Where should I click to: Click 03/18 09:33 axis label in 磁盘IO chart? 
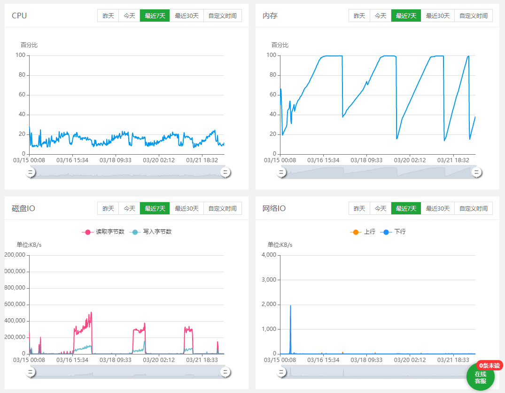coord(115,360)
